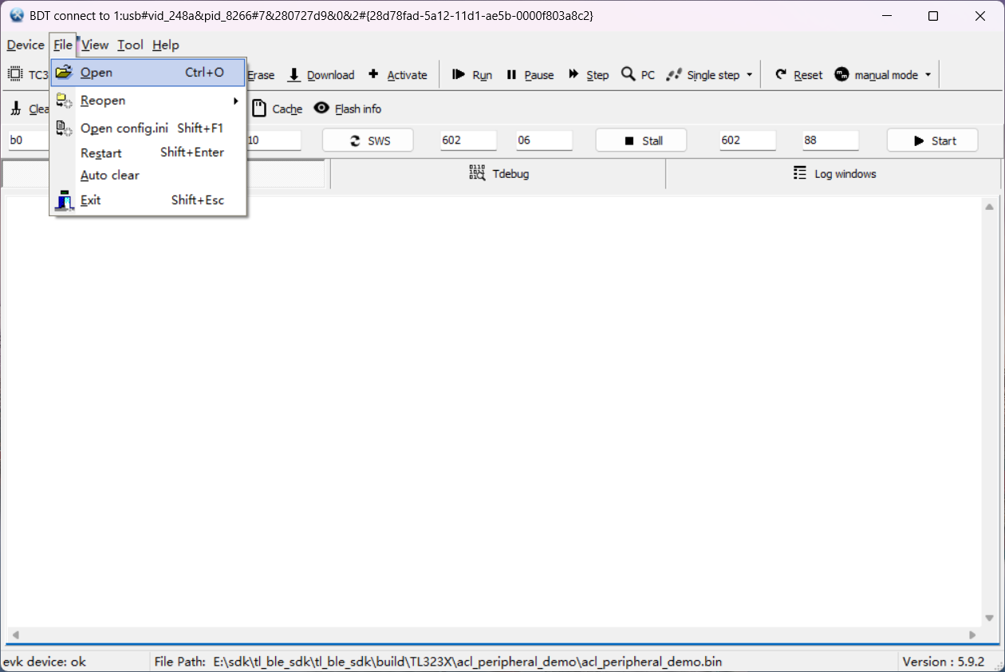Click the Erase toolbar button
The height and width of the screenshot is (672, 1005).
(x=261, y=75)
